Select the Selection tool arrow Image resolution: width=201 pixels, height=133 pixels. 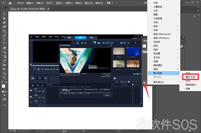(x=4, y=14)
